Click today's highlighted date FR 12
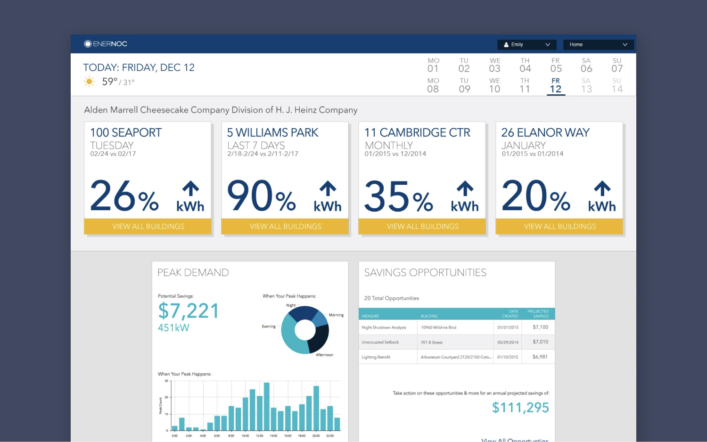The image size is (707, 442). [x=555, y=85]
